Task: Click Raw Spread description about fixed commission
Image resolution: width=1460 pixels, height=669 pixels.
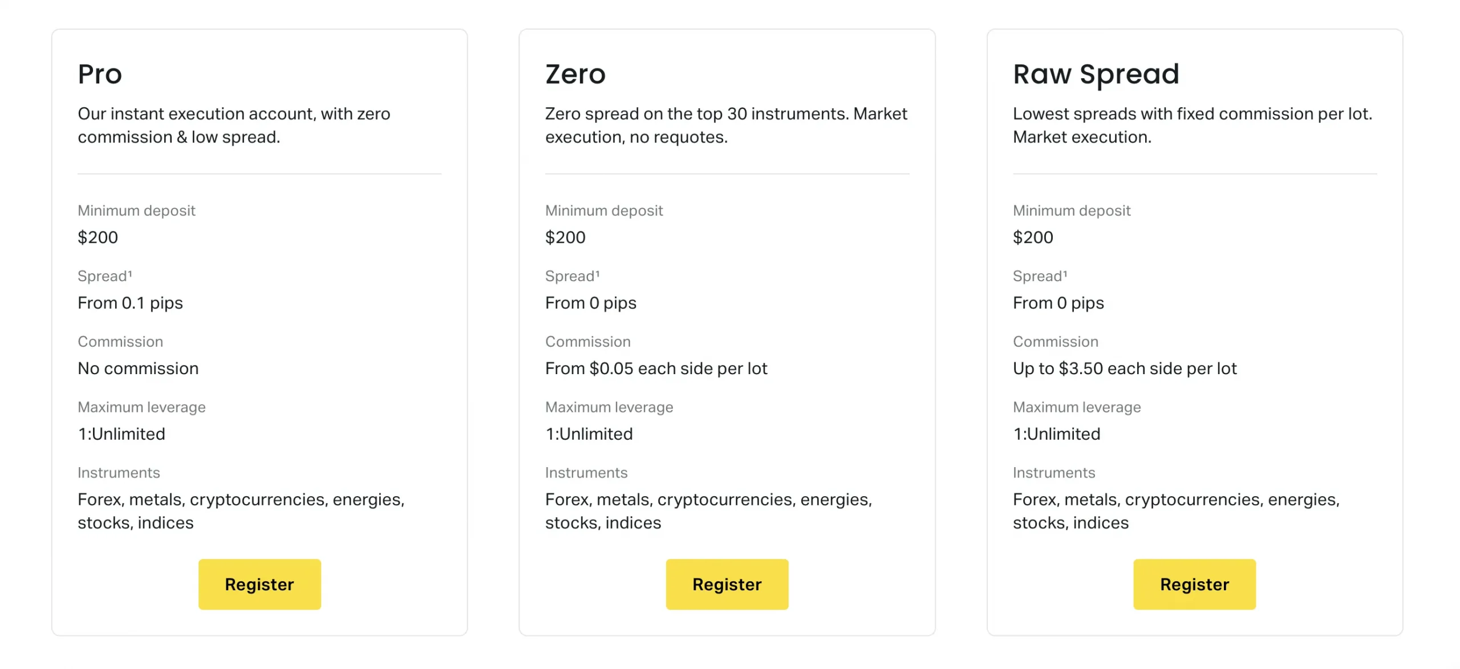Action: coord(1193,125)
